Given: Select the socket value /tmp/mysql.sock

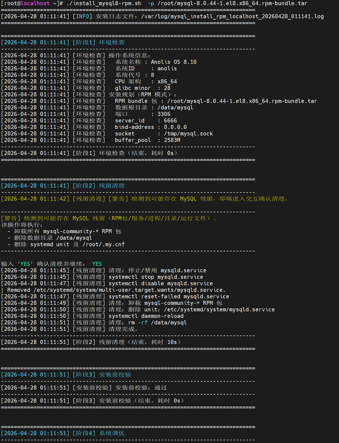Looking at the screenshot, I should 188,134.
